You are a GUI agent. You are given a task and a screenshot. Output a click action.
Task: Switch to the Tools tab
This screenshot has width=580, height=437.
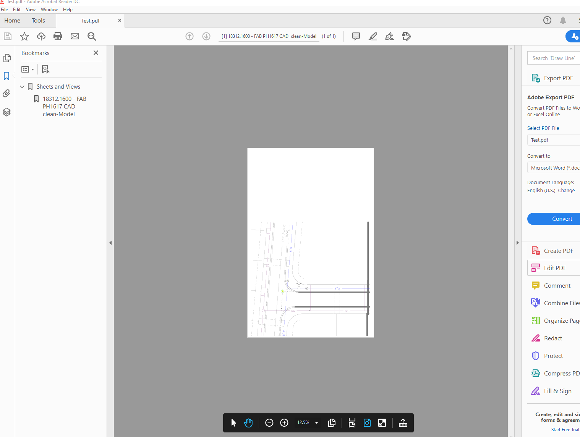(x=38, y=21)
